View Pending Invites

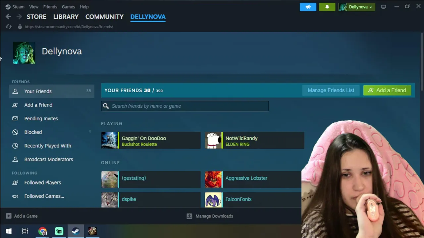[52, 118]
